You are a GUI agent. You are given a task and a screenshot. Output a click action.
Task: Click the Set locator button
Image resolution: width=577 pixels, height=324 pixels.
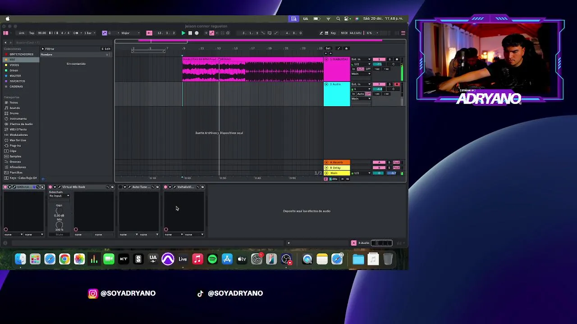coord(328,48)
